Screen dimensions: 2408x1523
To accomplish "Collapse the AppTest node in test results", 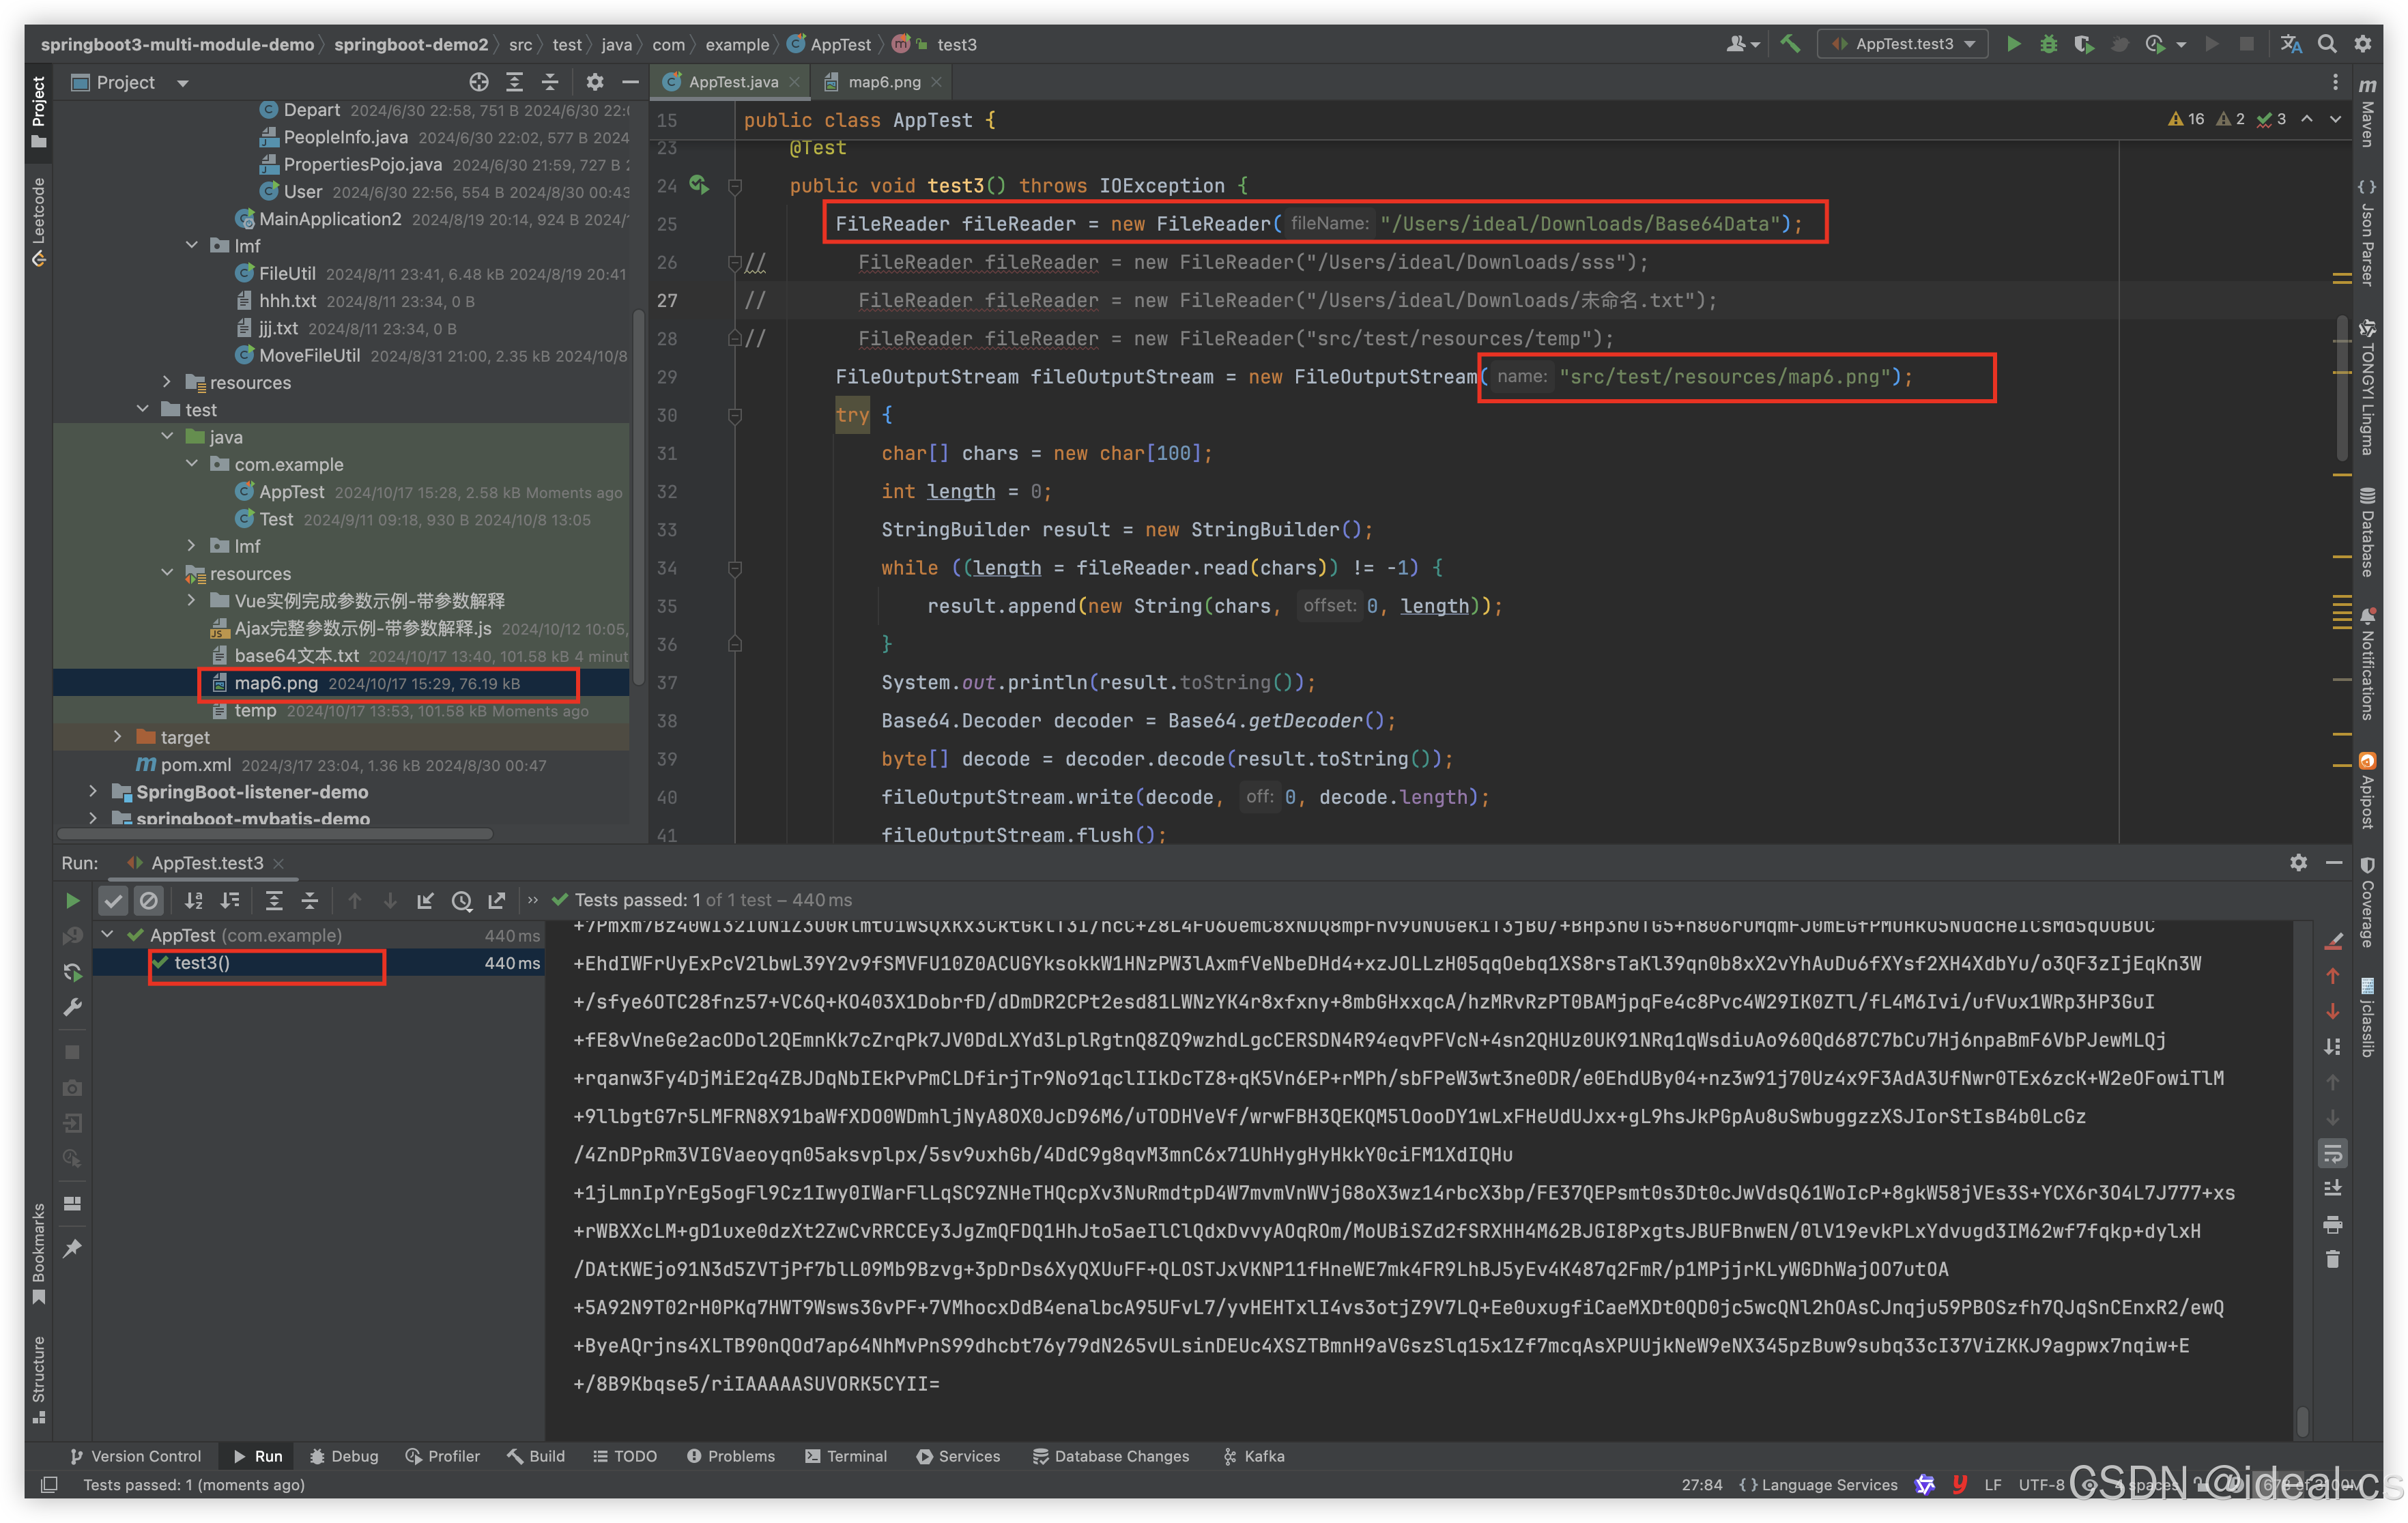I will [x=108, y=935].
